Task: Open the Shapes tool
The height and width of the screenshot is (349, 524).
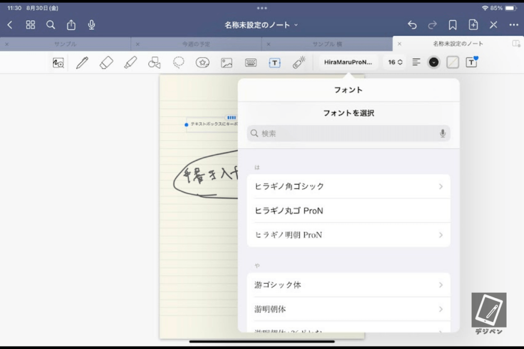Action: 154,62
